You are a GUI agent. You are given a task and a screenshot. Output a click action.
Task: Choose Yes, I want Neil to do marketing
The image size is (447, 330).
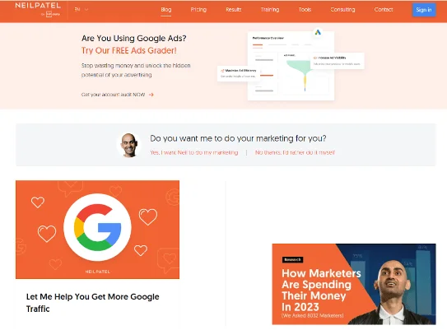[x=193, y=152]
